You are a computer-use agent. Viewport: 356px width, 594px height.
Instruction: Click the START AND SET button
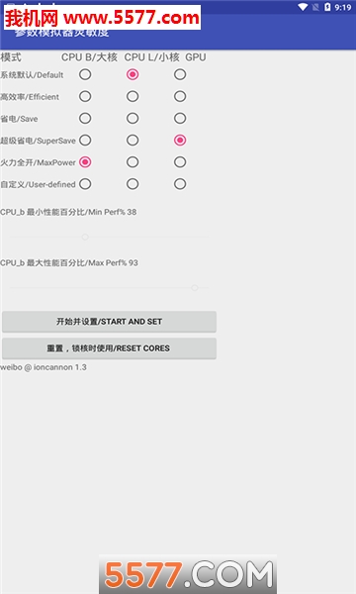pos(110,322)
